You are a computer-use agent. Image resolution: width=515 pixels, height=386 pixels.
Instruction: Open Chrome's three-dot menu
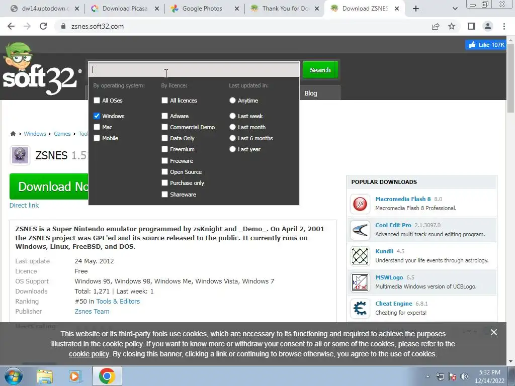point(504,26)
